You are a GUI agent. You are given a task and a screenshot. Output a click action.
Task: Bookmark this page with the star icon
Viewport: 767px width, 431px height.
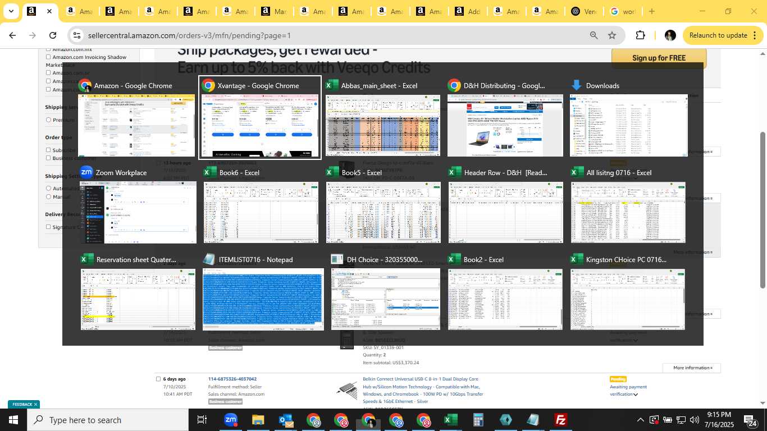(x=612, y=35)
